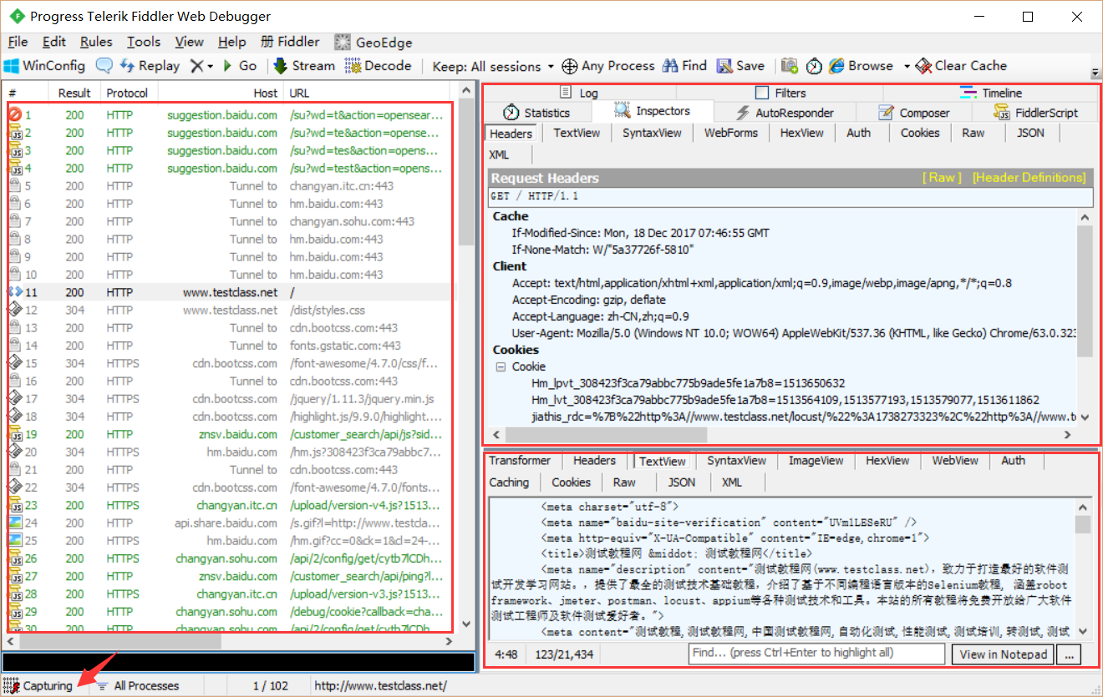
Task: Open the View menu
Action: pyautogui.click(x=190, y=42)
